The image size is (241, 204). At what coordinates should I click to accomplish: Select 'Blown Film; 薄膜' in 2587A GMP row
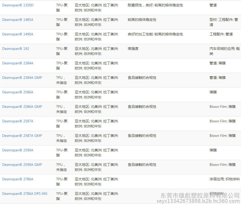pos(223,136)
